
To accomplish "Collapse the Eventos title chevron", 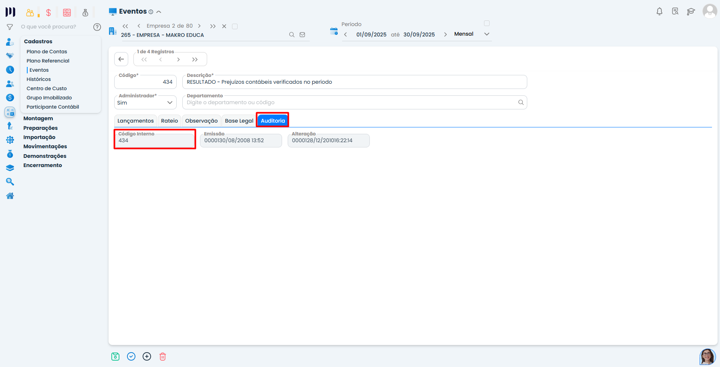I will coord(159,12).
